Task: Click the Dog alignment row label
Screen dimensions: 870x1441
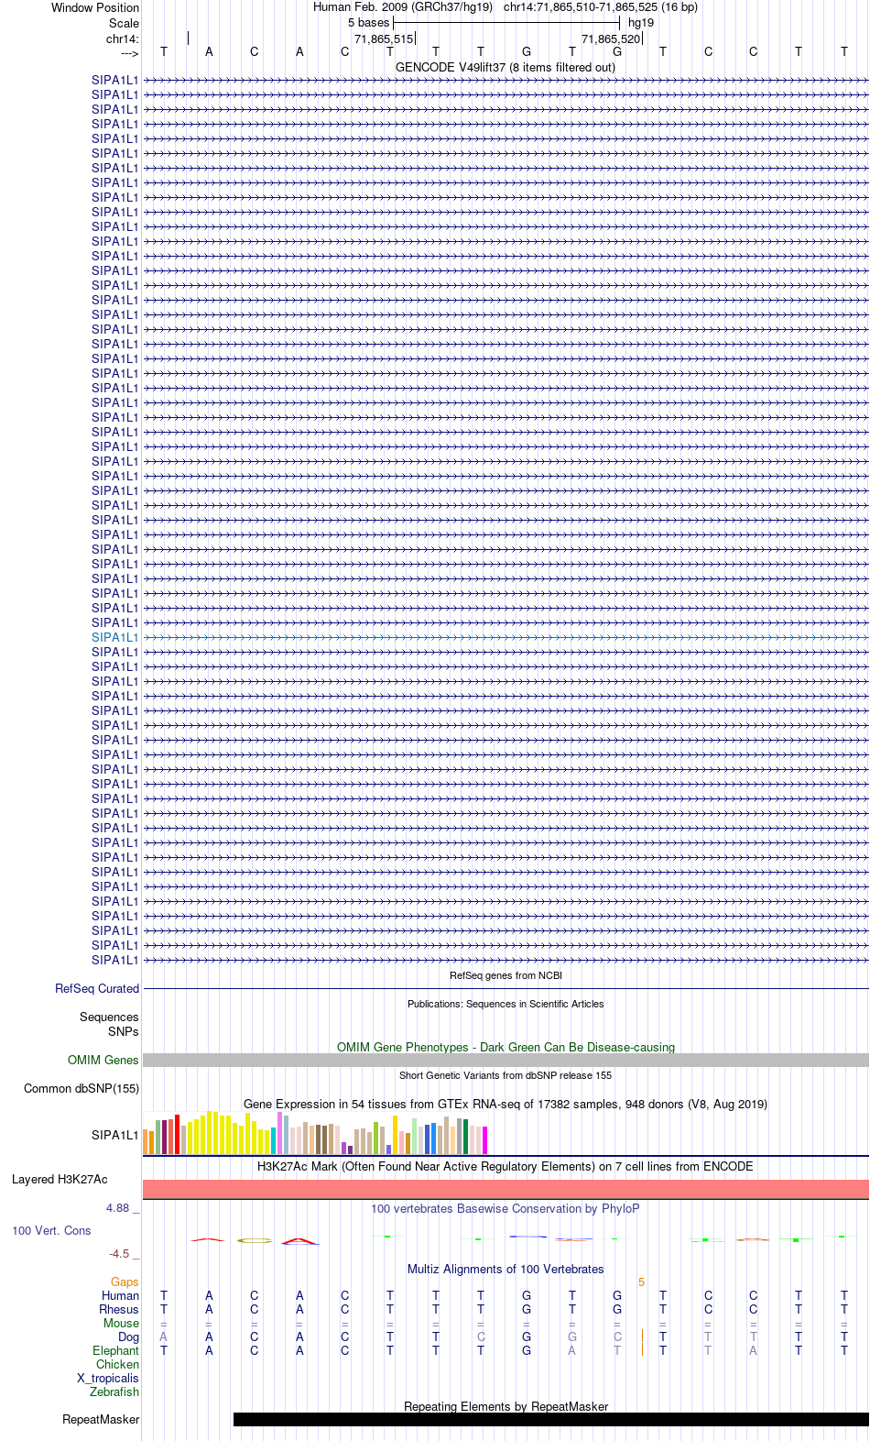Action: (128, 1336)
